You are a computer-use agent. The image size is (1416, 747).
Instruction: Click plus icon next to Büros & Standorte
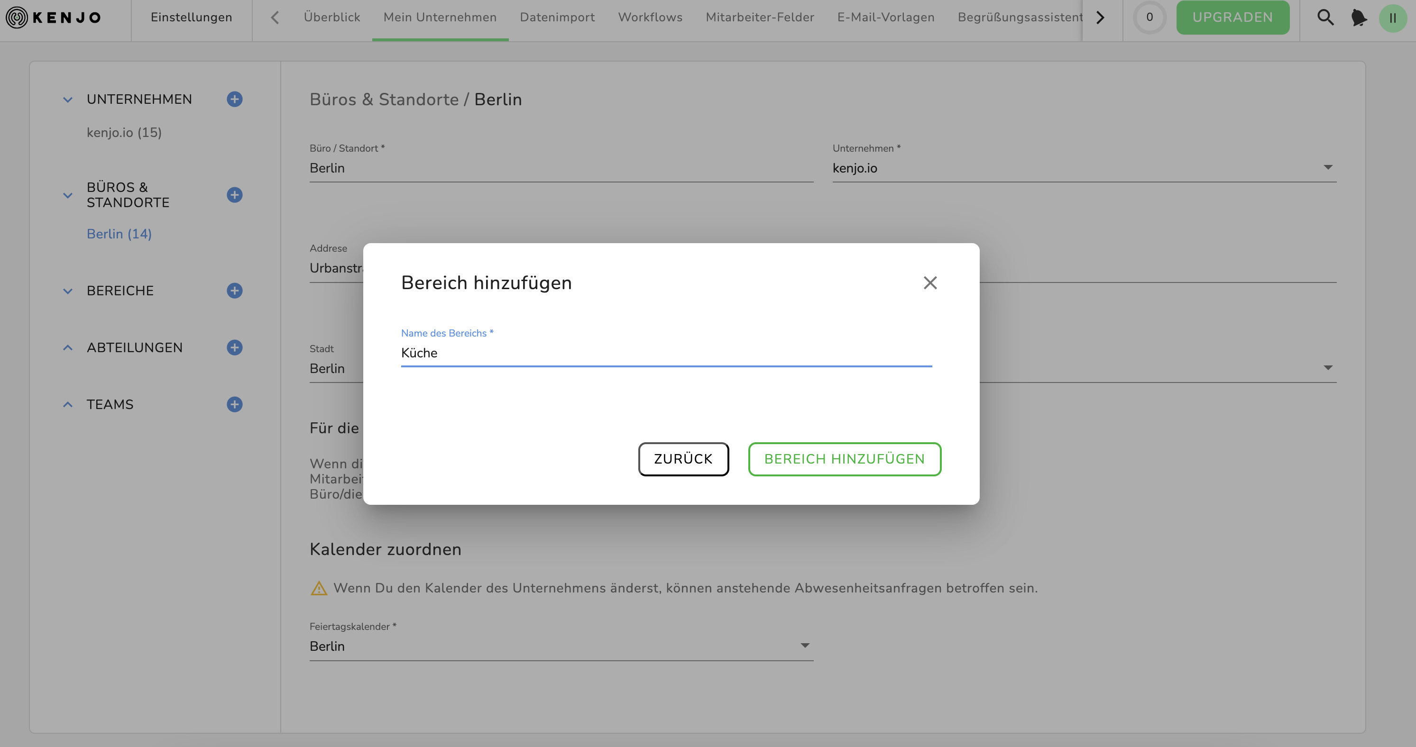[235, 195]
